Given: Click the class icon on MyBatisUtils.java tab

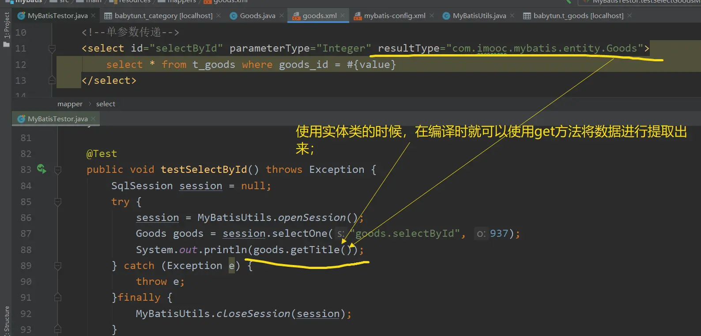Looking at the screenshot, I should click(446, 16).
